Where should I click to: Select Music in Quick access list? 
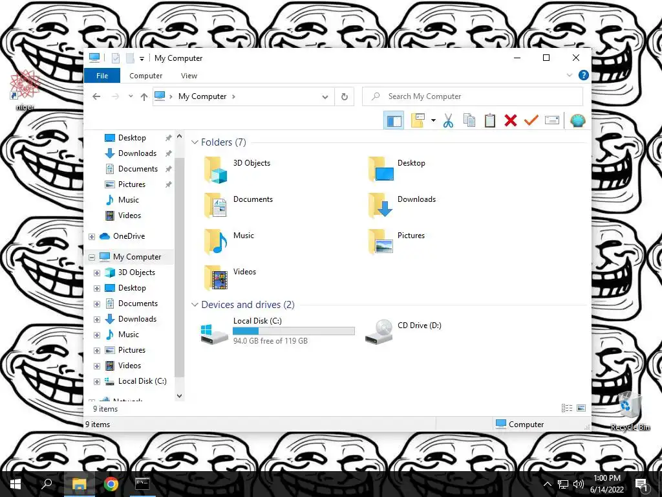click(129, 200)
